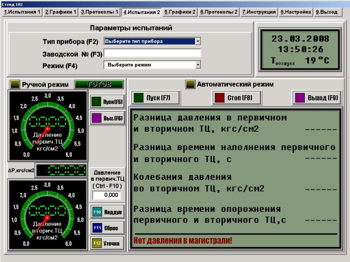Toggle the Автоматический режим indicator
350x262 pixels.
point(190,84)
